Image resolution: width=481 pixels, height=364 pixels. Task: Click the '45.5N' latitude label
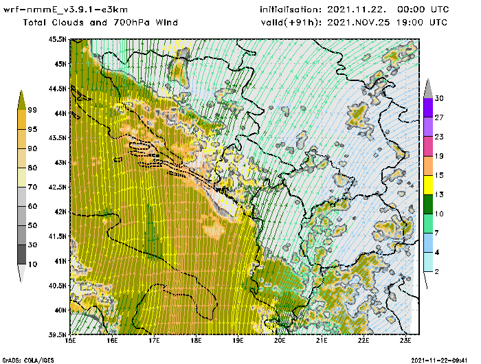[57, 39]
